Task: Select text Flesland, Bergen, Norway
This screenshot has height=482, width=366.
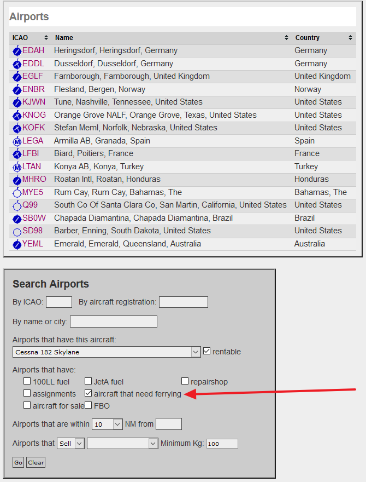Action: click(99, 89)
